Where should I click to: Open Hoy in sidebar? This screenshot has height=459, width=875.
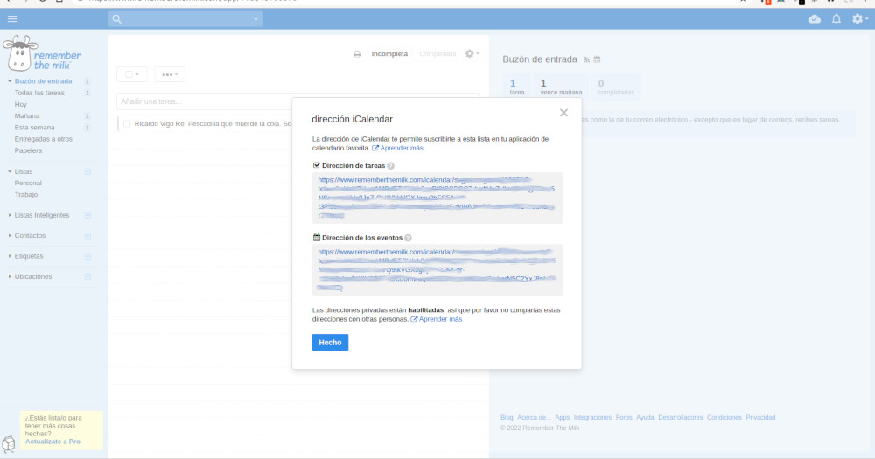pos(21,105)
